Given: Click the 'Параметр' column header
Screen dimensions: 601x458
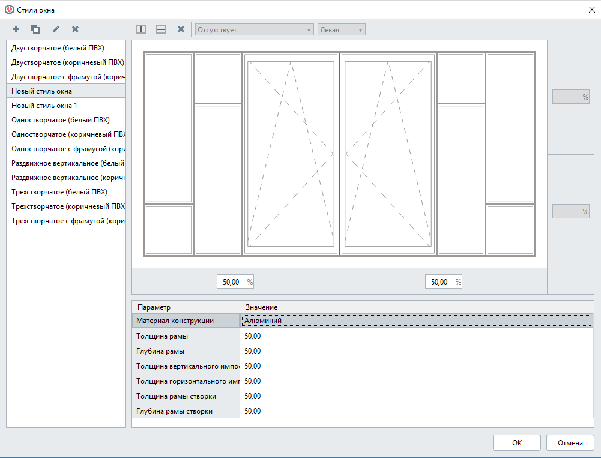Looking at the screenshot, I should [186, 307].
